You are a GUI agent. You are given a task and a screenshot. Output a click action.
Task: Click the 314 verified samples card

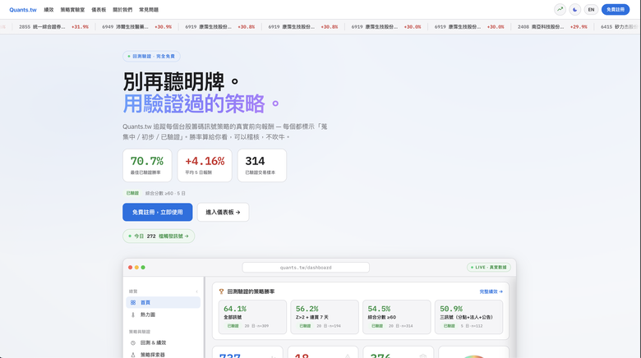(x=261, y=166)
